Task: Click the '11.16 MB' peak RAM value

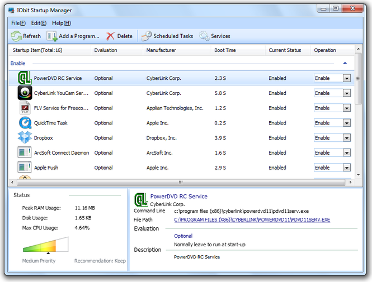Action: pyautogui.click(x=84, y=208)
